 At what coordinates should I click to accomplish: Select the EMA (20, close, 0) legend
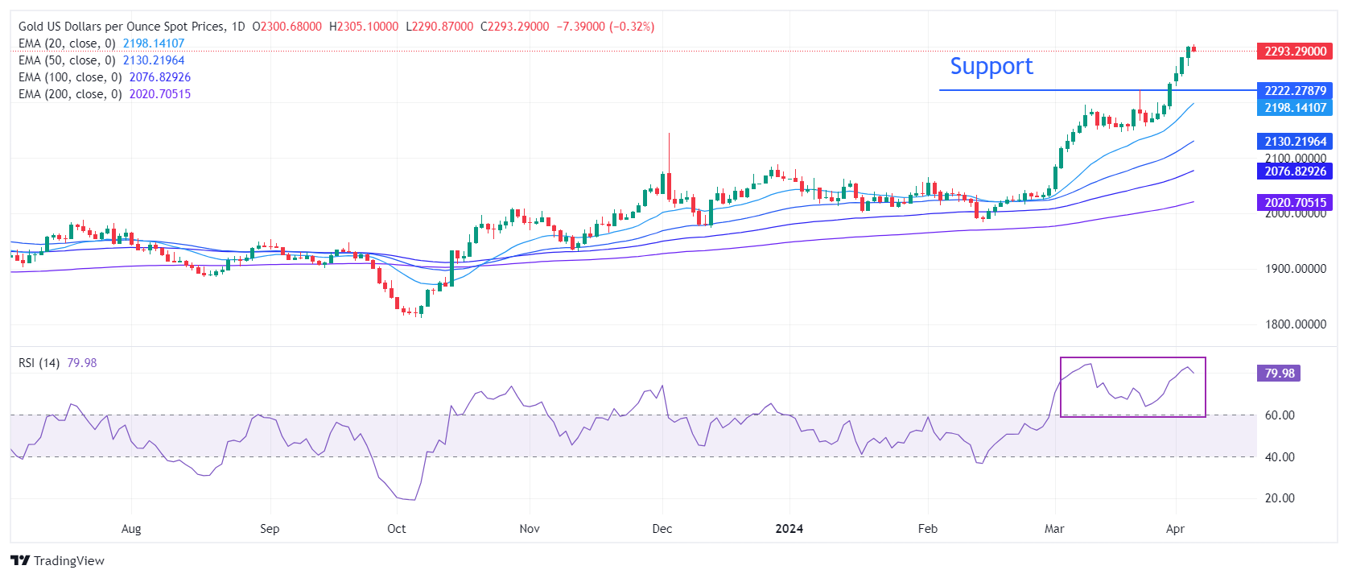point(67,43)
